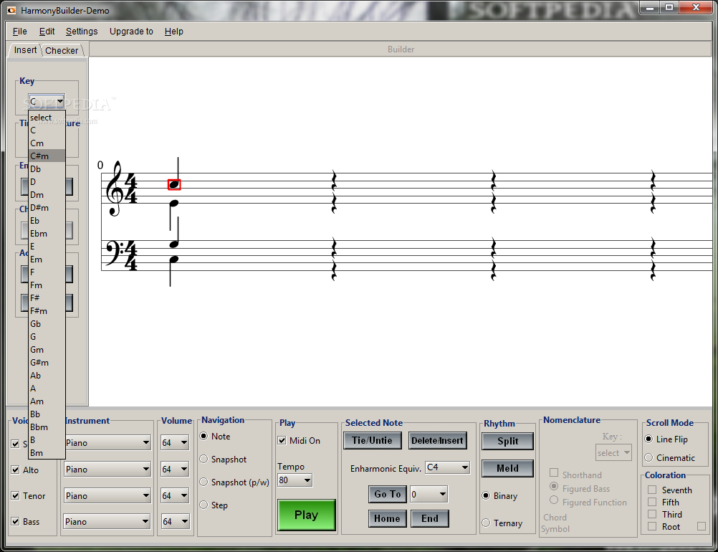
Task: Switch to the Insert tab
Action: click(25, 50)
